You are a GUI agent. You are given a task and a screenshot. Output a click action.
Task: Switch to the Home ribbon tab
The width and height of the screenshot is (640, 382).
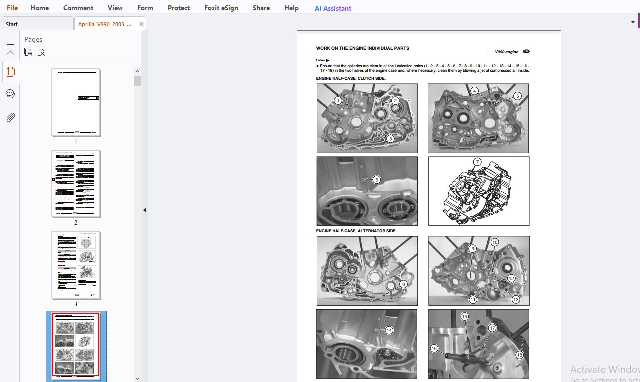click(39, 8)
